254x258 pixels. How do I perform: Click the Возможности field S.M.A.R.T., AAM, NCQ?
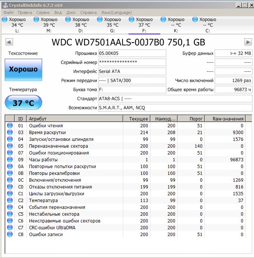(x=175, y=108)
